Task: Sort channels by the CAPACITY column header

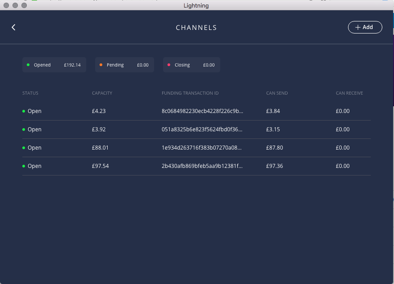Action: pos(102,93)
